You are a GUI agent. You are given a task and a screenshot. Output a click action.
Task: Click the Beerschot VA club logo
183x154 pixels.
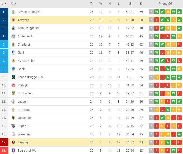pyautogui.click(x=13, y=151)
